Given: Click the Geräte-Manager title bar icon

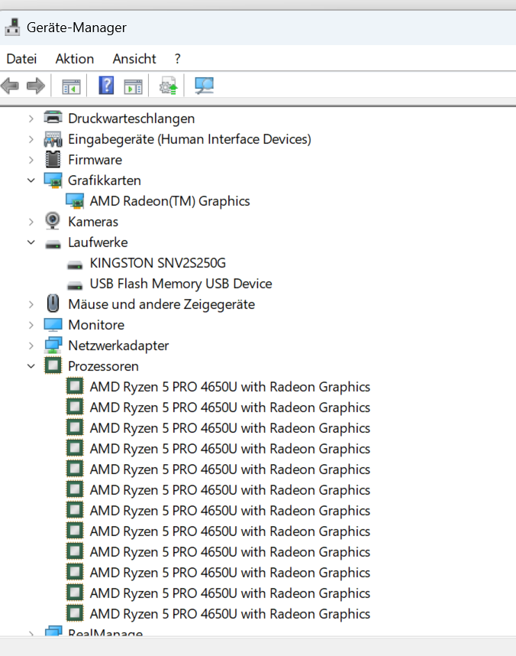Looking at the screenshot, I should (x=12, y=28).
